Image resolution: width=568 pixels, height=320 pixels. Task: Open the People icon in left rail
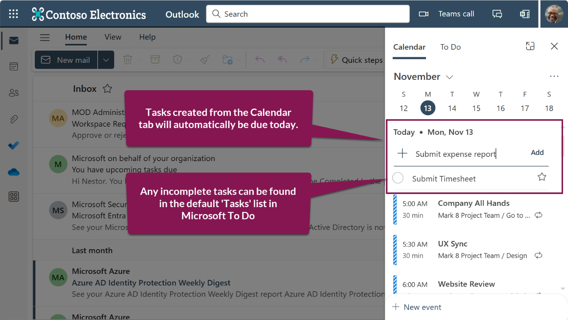pyautogui.click(x=13, y=93)
